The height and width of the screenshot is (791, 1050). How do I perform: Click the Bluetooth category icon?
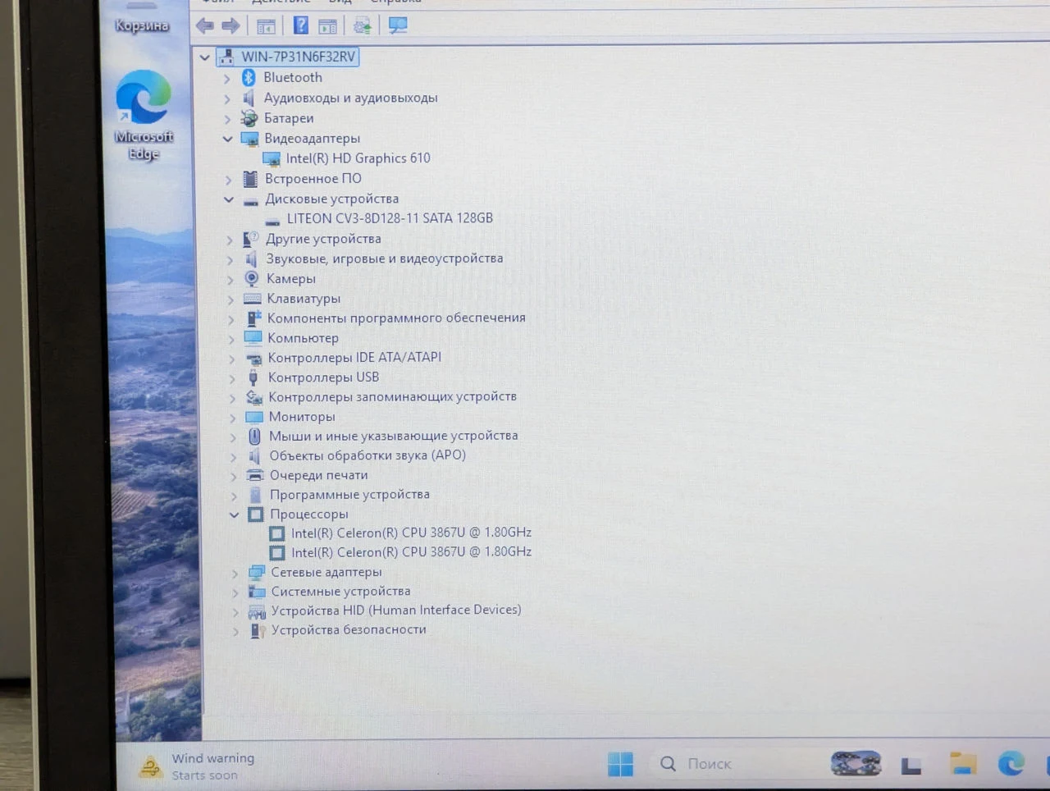coord(249,77)
